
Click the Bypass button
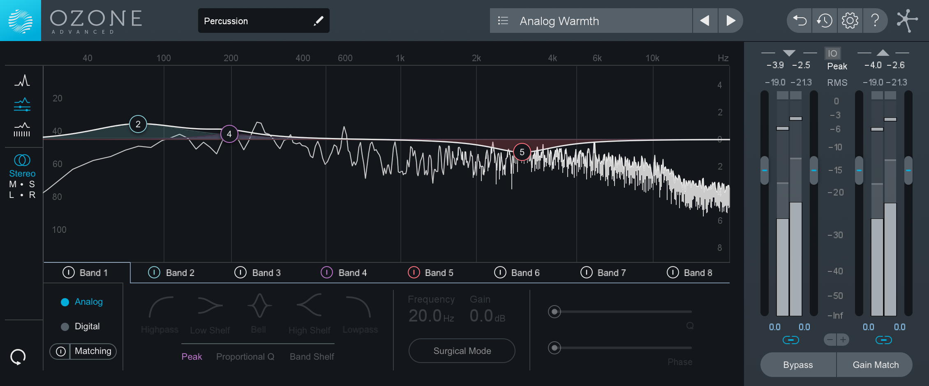(x=798, y=365)
